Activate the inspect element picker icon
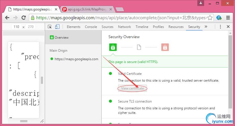Image resolution: width=235 pixels, height=126 pixels. click(x=50, y=27)
